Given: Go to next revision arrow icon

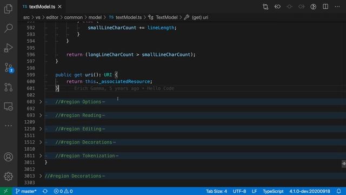Looking at the screenshot, I should coord(301,6).
